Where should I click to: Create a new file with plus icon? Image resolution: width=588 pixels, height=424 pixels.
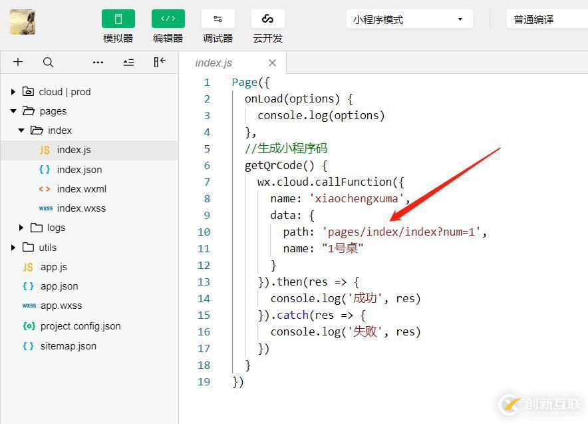tap(17, 62)
